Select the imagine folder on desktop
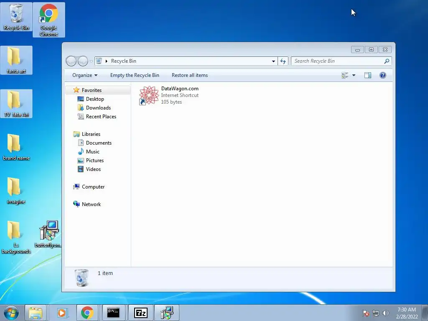 (x=16, y=191)
